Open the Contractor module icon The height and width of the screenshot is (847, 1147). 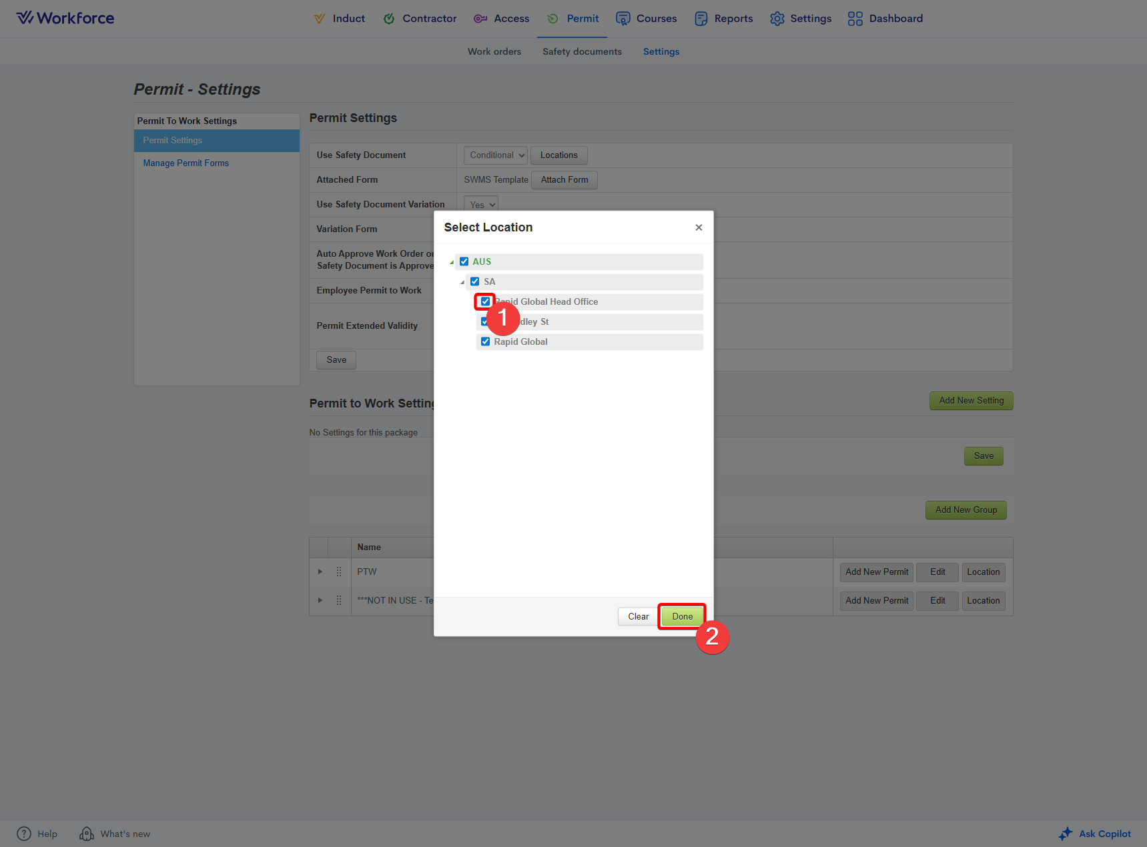coord(389,19)
